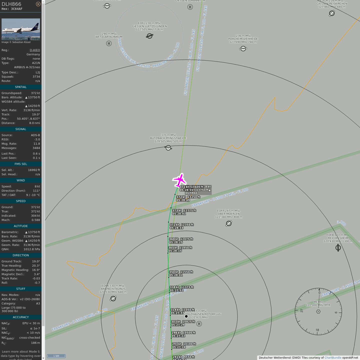
Task: Click the scroll-down arrow of info panel
Action: tap(43, 358)
